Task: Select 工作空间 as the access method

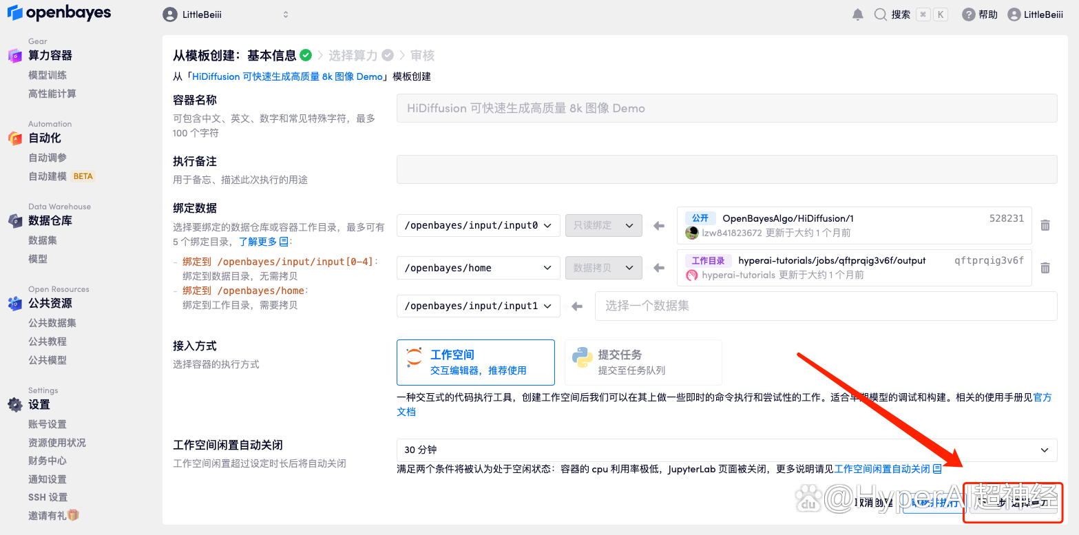Action: (476, 362)
